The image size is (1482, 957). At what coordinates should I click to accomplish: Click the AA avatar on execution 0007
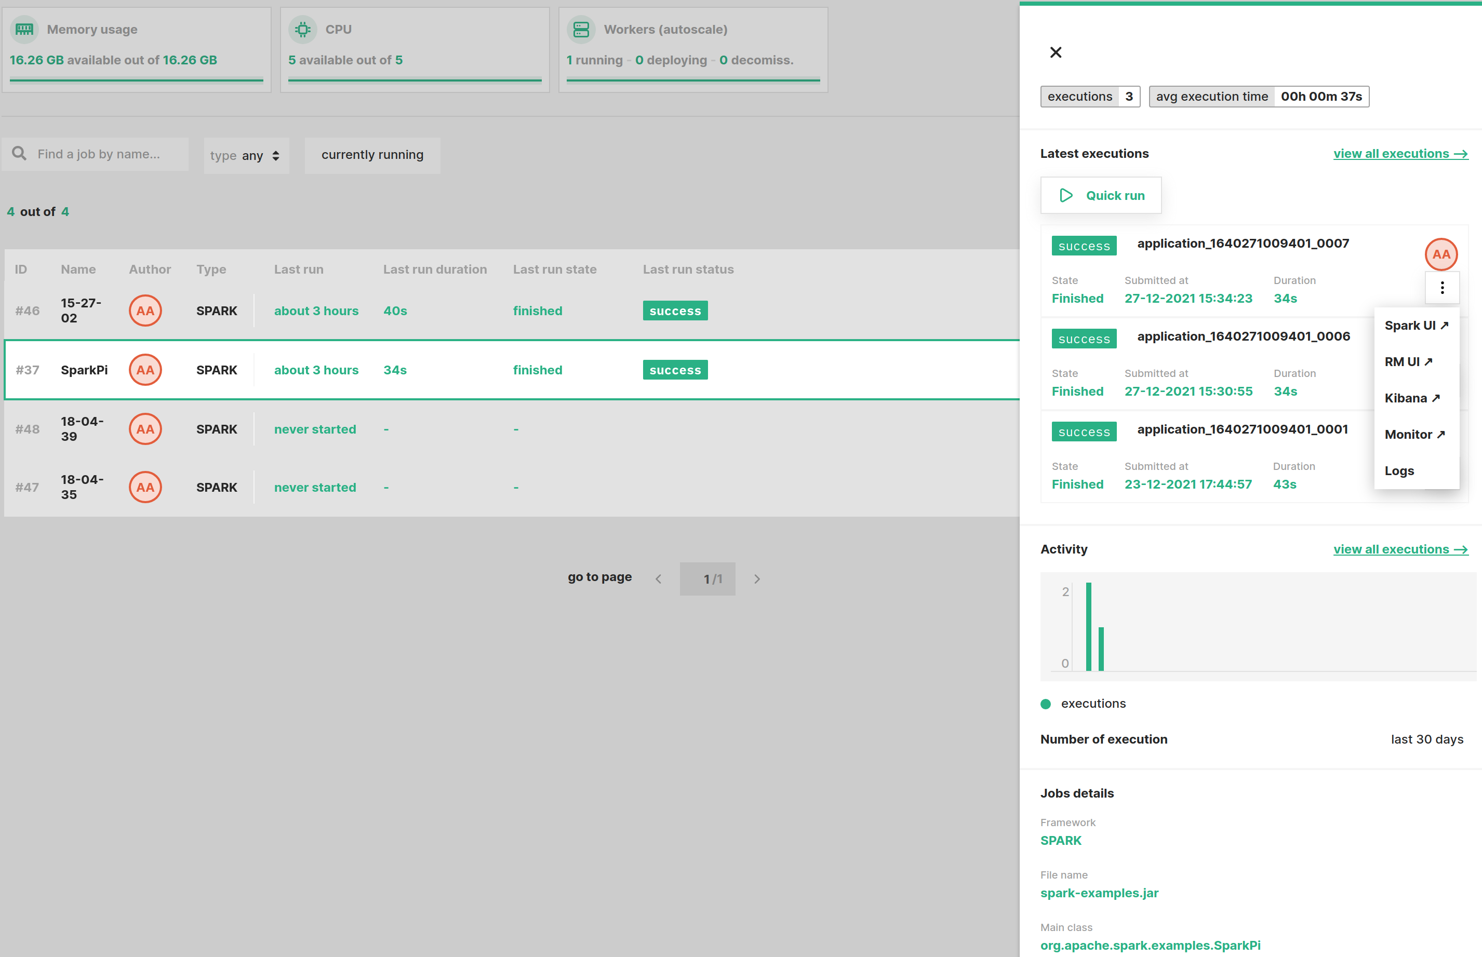(x=1441, y=254)
